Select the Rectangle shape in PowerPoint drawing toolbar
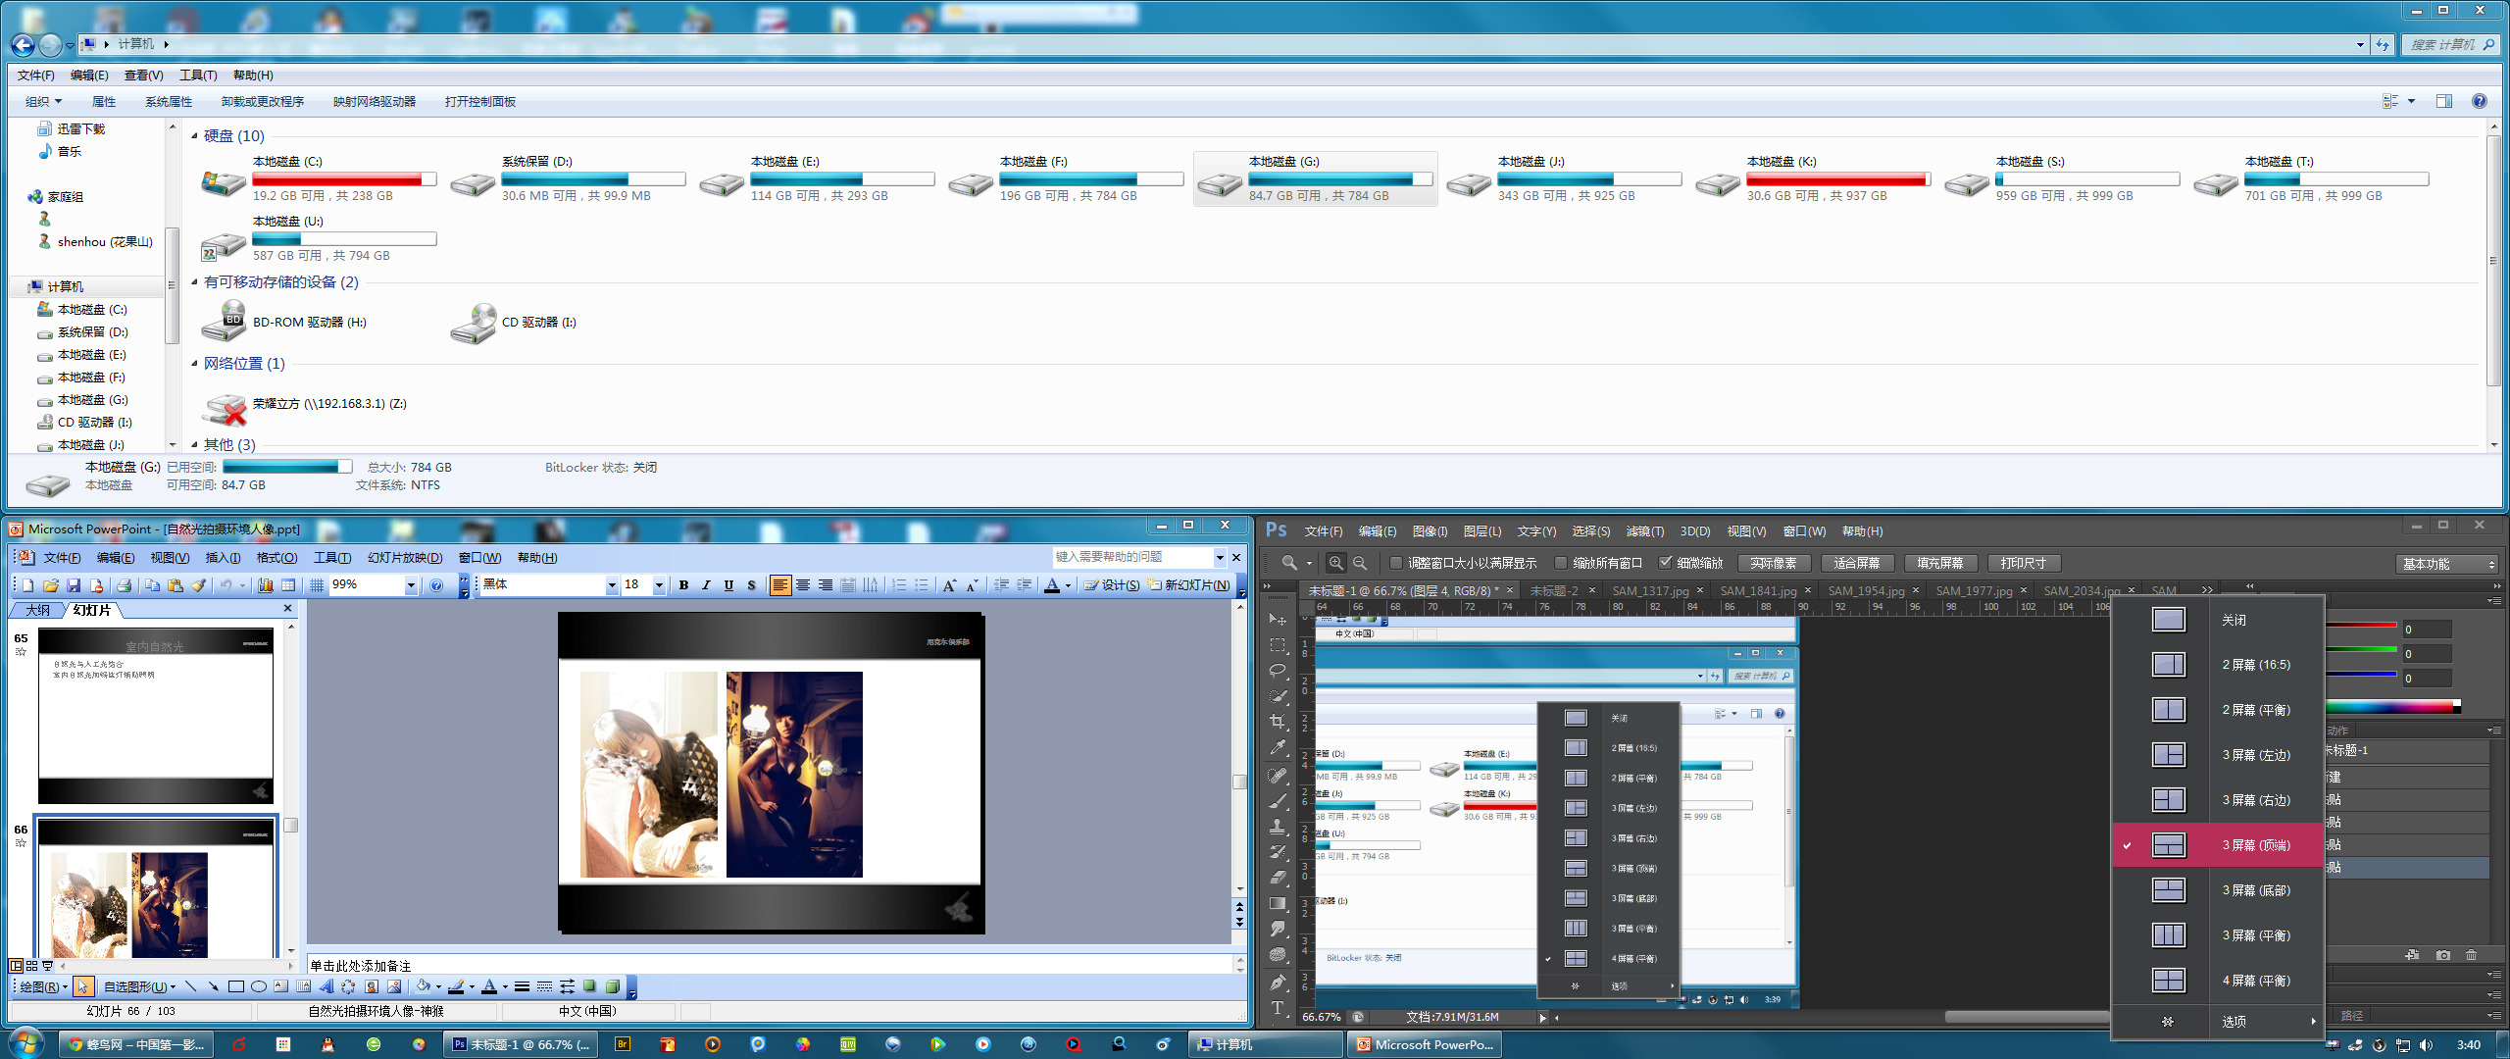 (235, 987)
